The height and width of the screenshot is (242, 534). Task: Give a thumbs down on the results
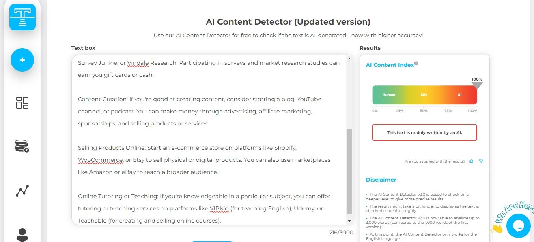coord(481,161)
